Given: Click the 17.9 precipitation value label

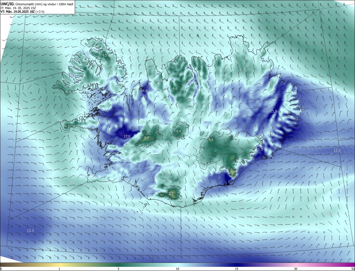Looking at the screenshot, I should tap(127, 136).
